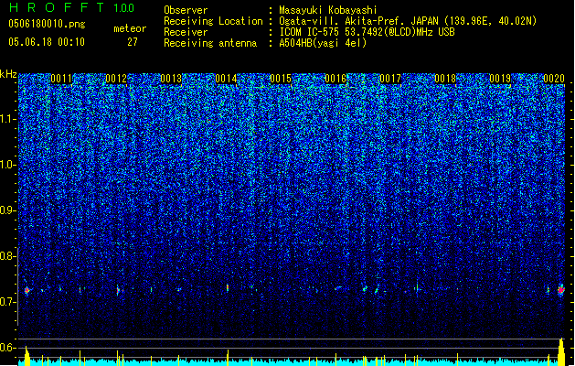
Task: Click the 0.8 frequency axis label
Action: pyautogui.click(x=7, y=256)
